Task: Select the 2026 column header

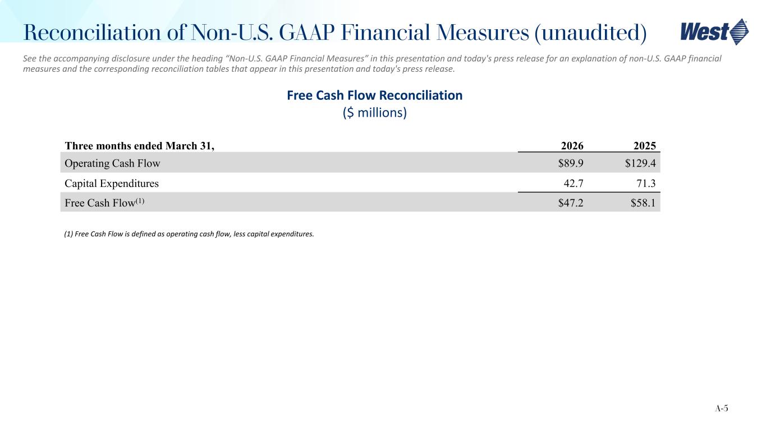Action: pos(572,146)
